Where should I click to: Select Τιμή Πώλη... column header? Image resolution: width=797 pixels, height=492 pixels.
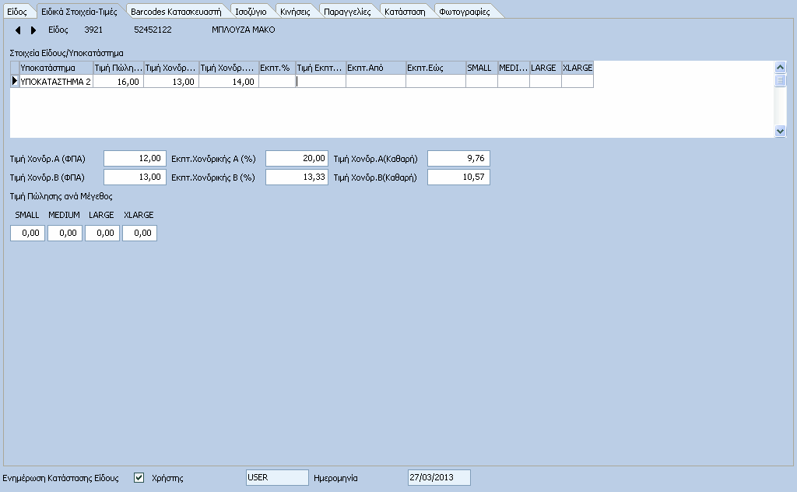[118, 68]
